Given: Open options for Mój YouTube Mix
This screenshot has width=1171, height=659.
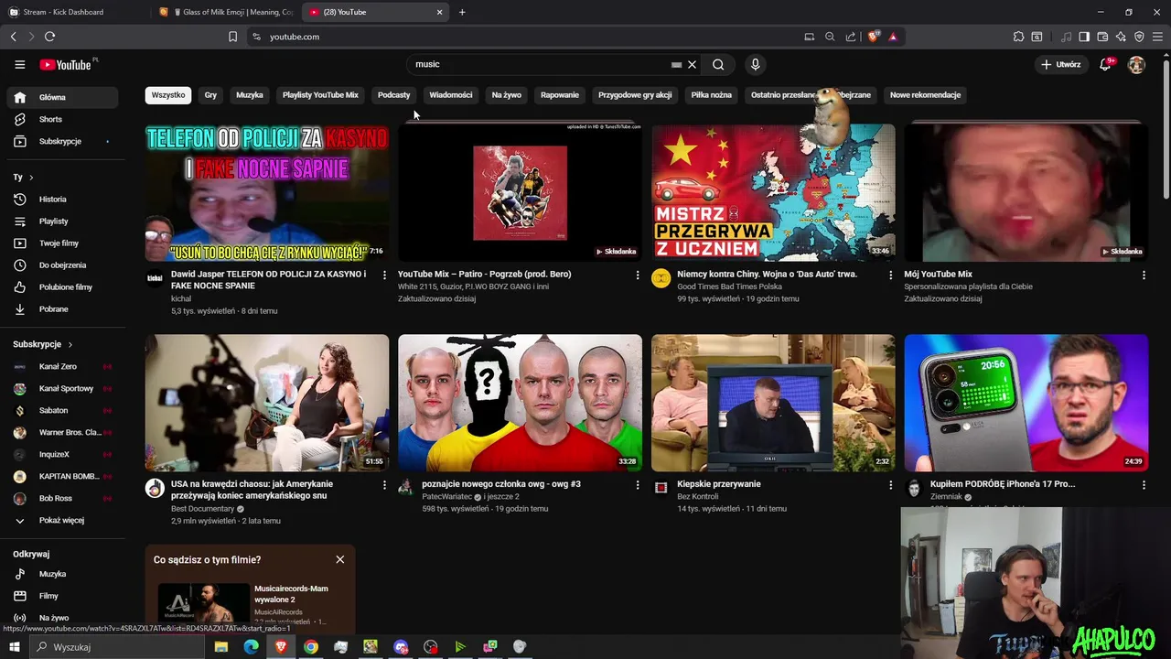Looking at the screenshot, I should click(x=1144, y=275).
